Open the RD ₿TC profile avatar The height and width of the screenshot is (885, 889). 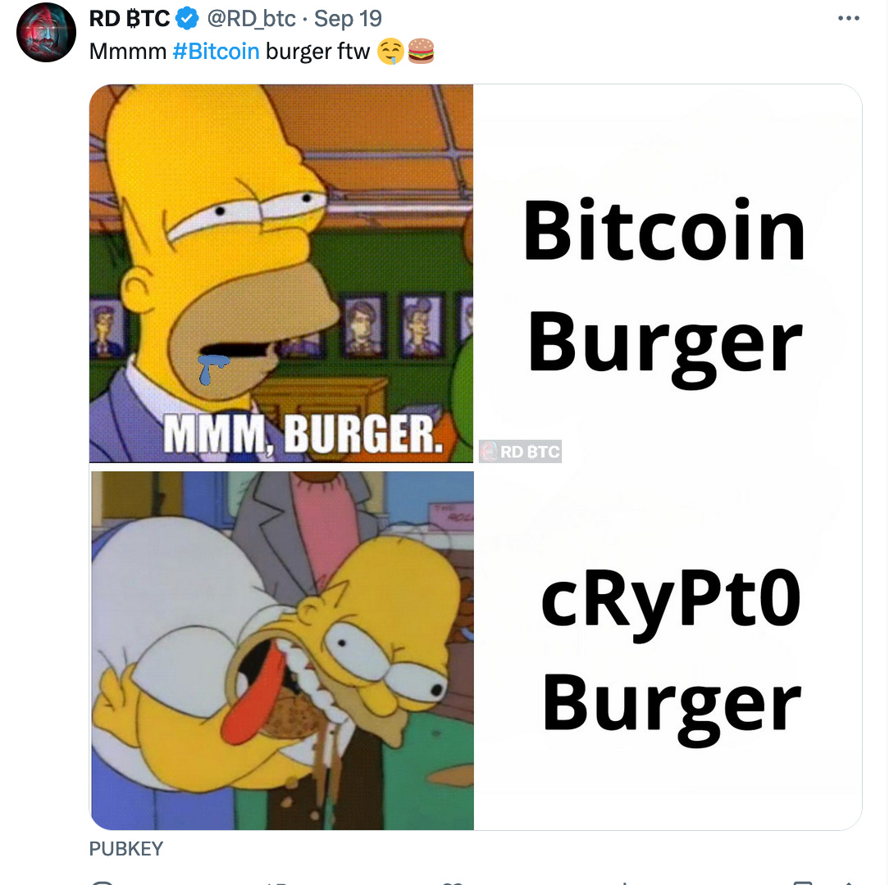[x=46, y=32]
